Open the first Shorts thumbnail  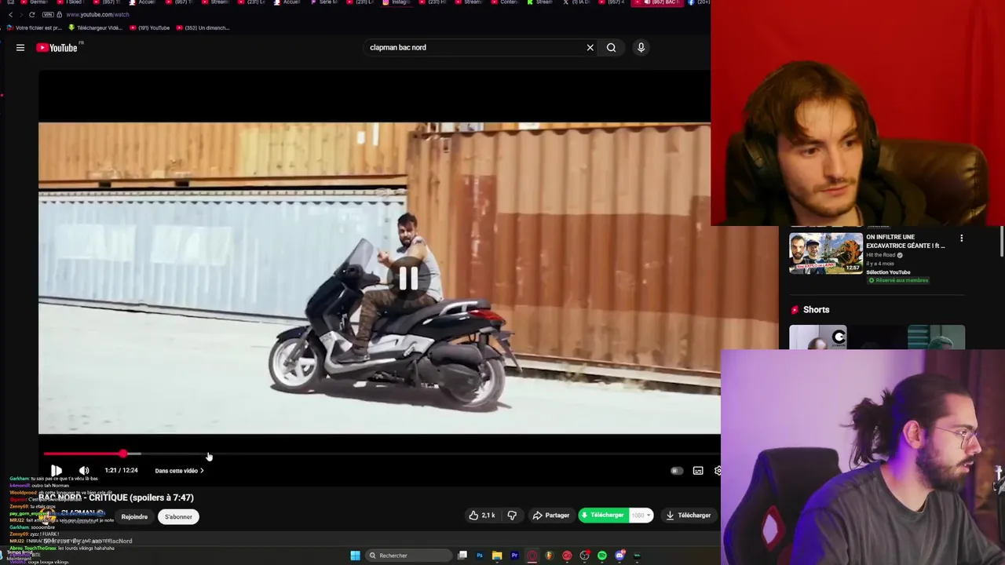(x=818, y=337)
